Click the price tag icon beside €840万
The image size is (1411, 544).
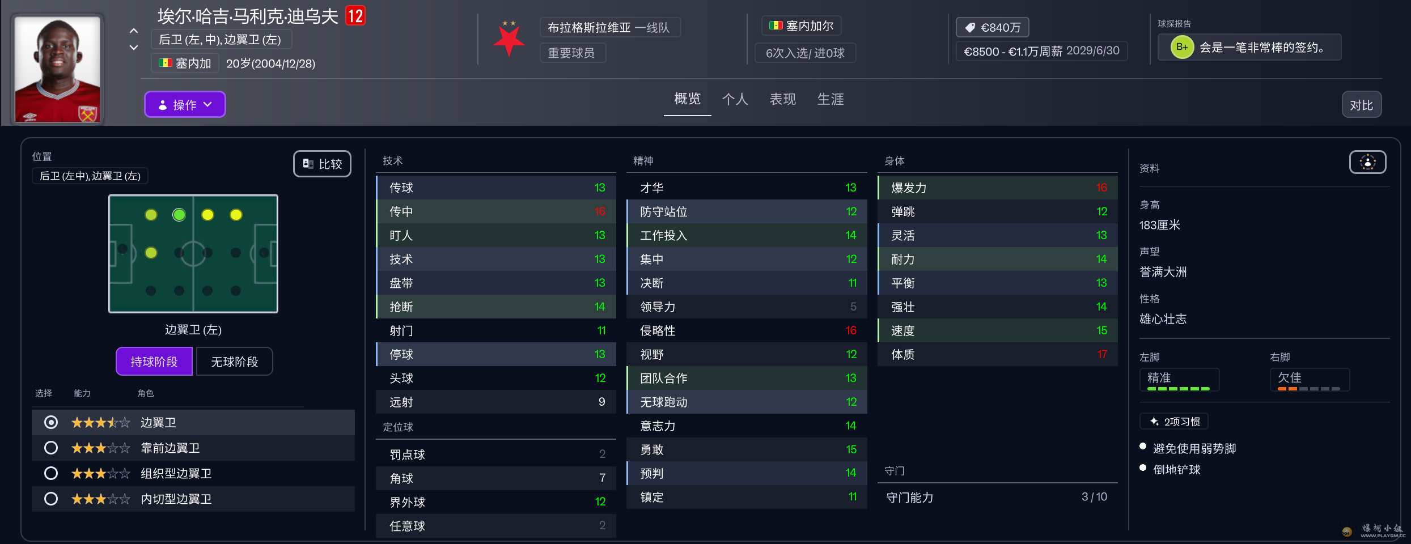point(970,27)
